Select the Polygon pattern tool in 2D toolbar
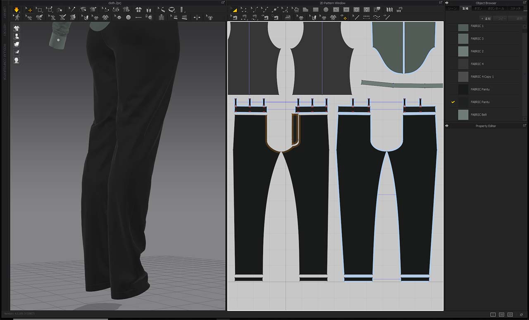The image size is (529, 320). (305, 10)
